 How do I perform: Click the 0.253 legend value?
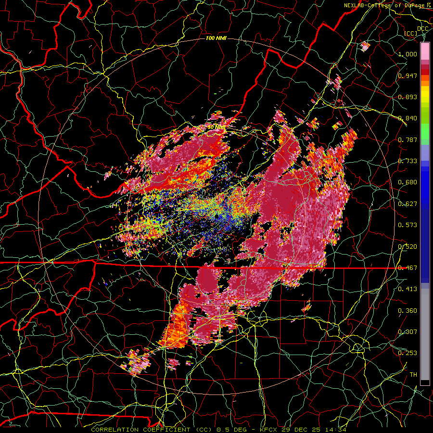click(408, 353)
